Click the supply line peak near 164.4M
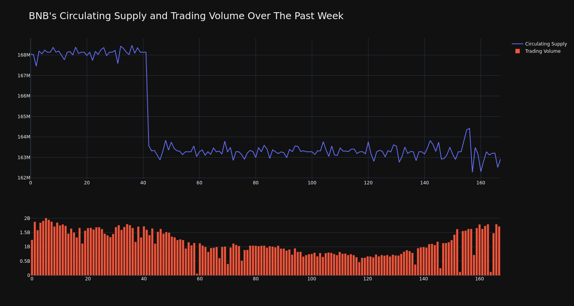The image size is (574, 306). 470,129
